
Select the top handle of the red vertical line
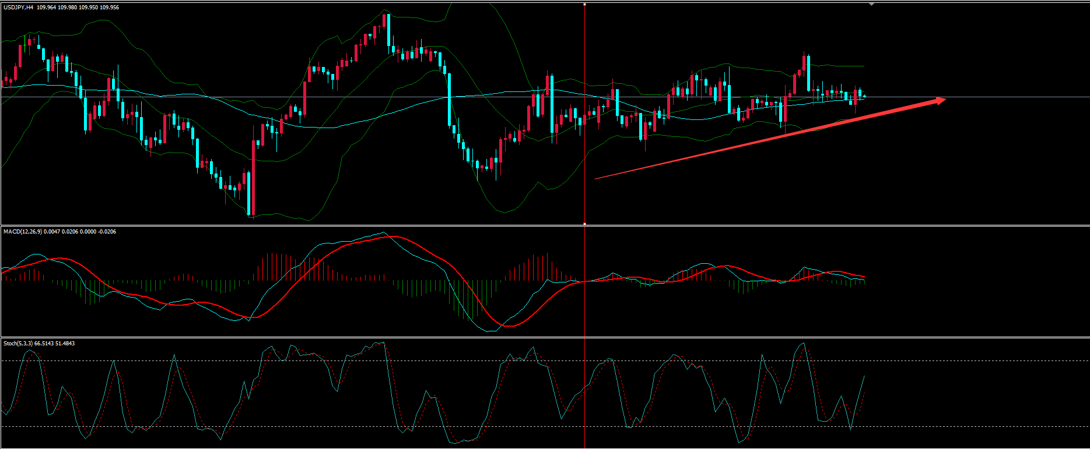coord(584,4)
